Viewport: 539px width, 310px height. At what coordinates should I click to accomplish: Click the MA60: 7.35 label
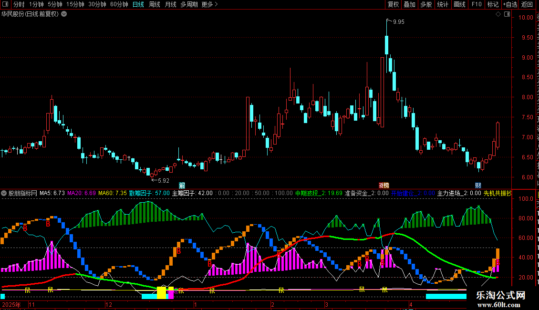point(113,193)
